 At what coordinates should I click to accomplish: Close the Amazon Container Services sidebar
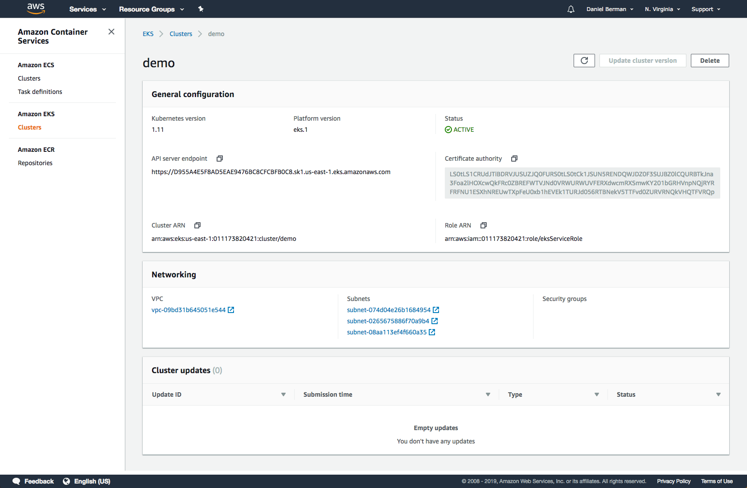click(111, 32)
